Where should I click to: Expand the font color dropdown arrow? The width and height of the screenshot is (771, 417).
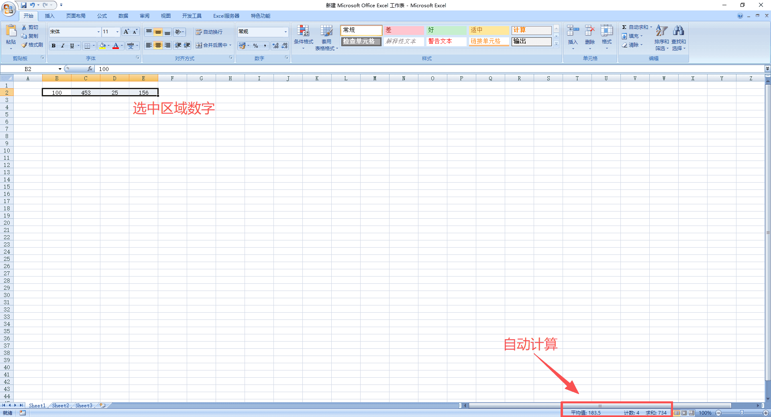point(122,46)
